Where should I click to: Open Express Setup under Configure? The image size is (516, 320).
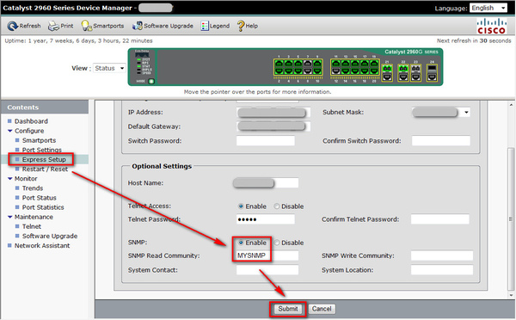[x=44, y=159]
